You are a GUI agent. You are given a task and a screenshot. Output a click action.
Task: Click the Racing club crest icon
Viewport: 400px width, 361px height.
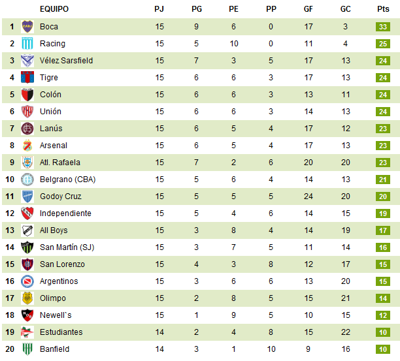[x=27, y=44]
